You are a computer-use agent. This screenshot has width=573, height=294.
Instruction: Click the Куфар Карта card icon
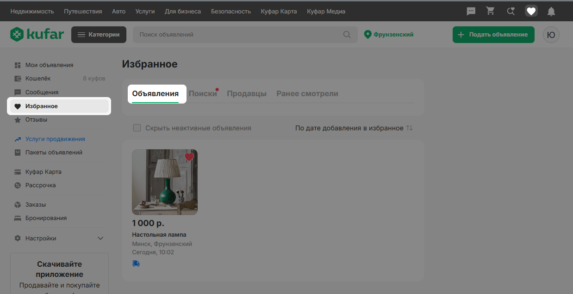pos(18,172)
